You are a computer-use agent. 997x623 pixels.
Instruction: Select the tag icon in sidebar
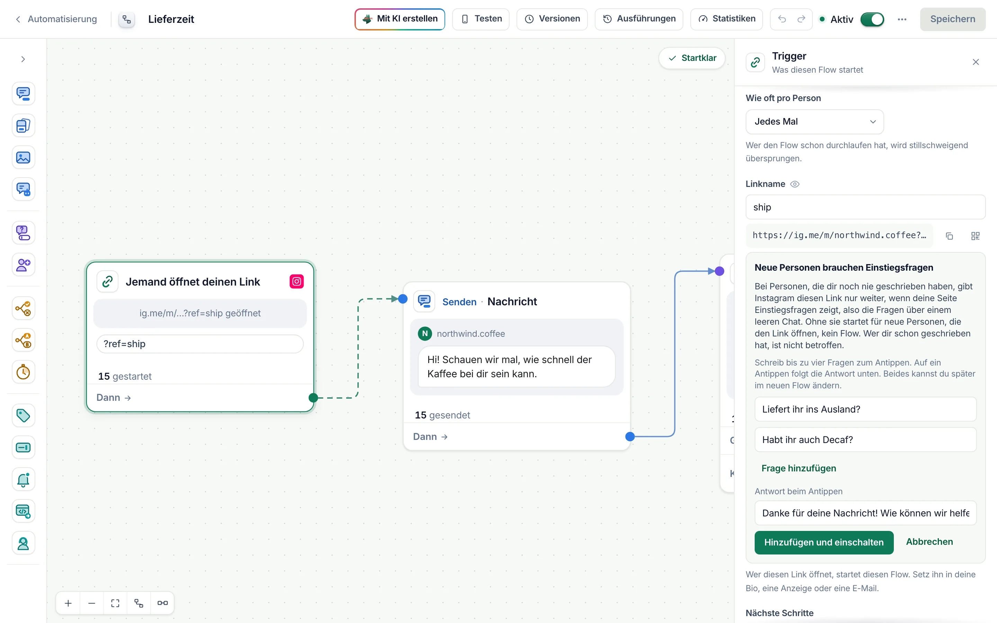tap(23, 415)
